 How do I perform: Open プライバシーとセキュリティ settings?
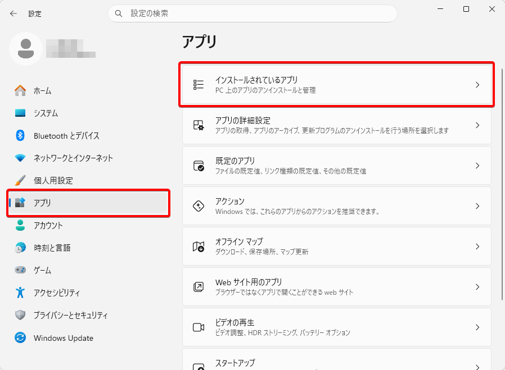(x=88, y=315)
